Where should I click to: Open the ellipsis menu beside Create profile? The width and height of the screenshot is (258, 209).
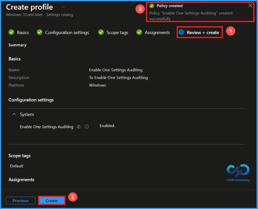63,7
